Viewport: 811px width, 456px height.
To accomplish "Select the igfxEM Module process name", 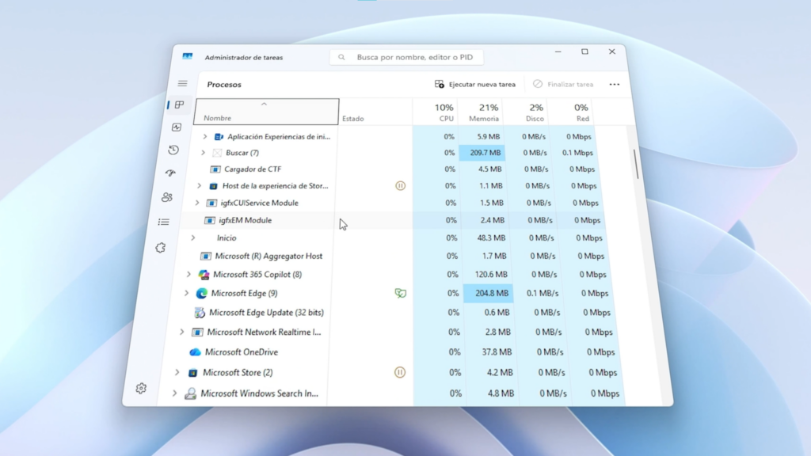I will (246, 220).
